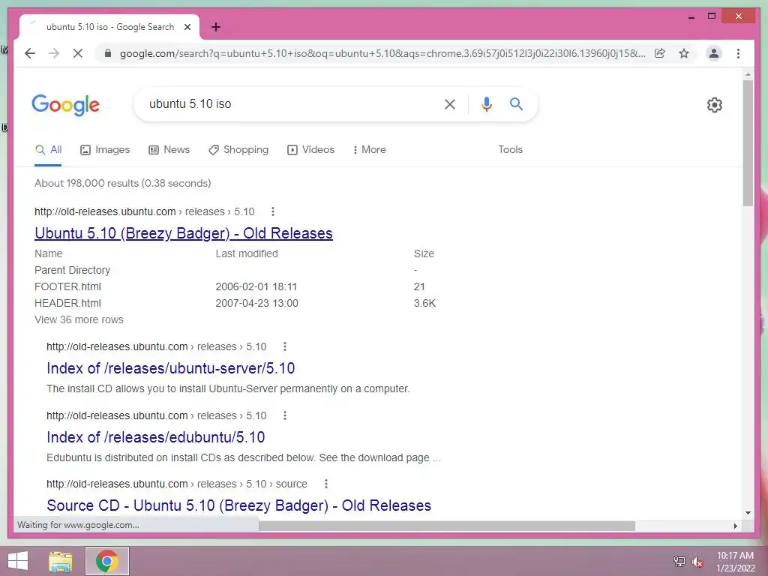Expand 'View 36 more rows'
The width and height of the screenshot is (768, 576).
[79, 319]
